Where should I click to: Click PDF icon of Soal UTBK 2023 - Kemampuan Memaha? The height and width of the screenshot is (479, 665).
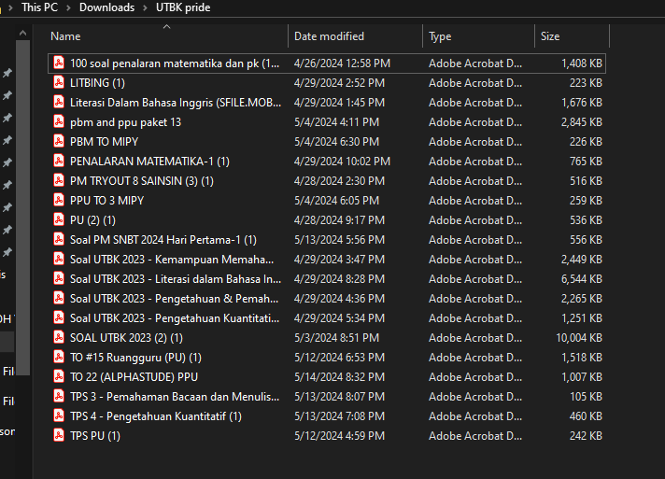coord(59,259)
